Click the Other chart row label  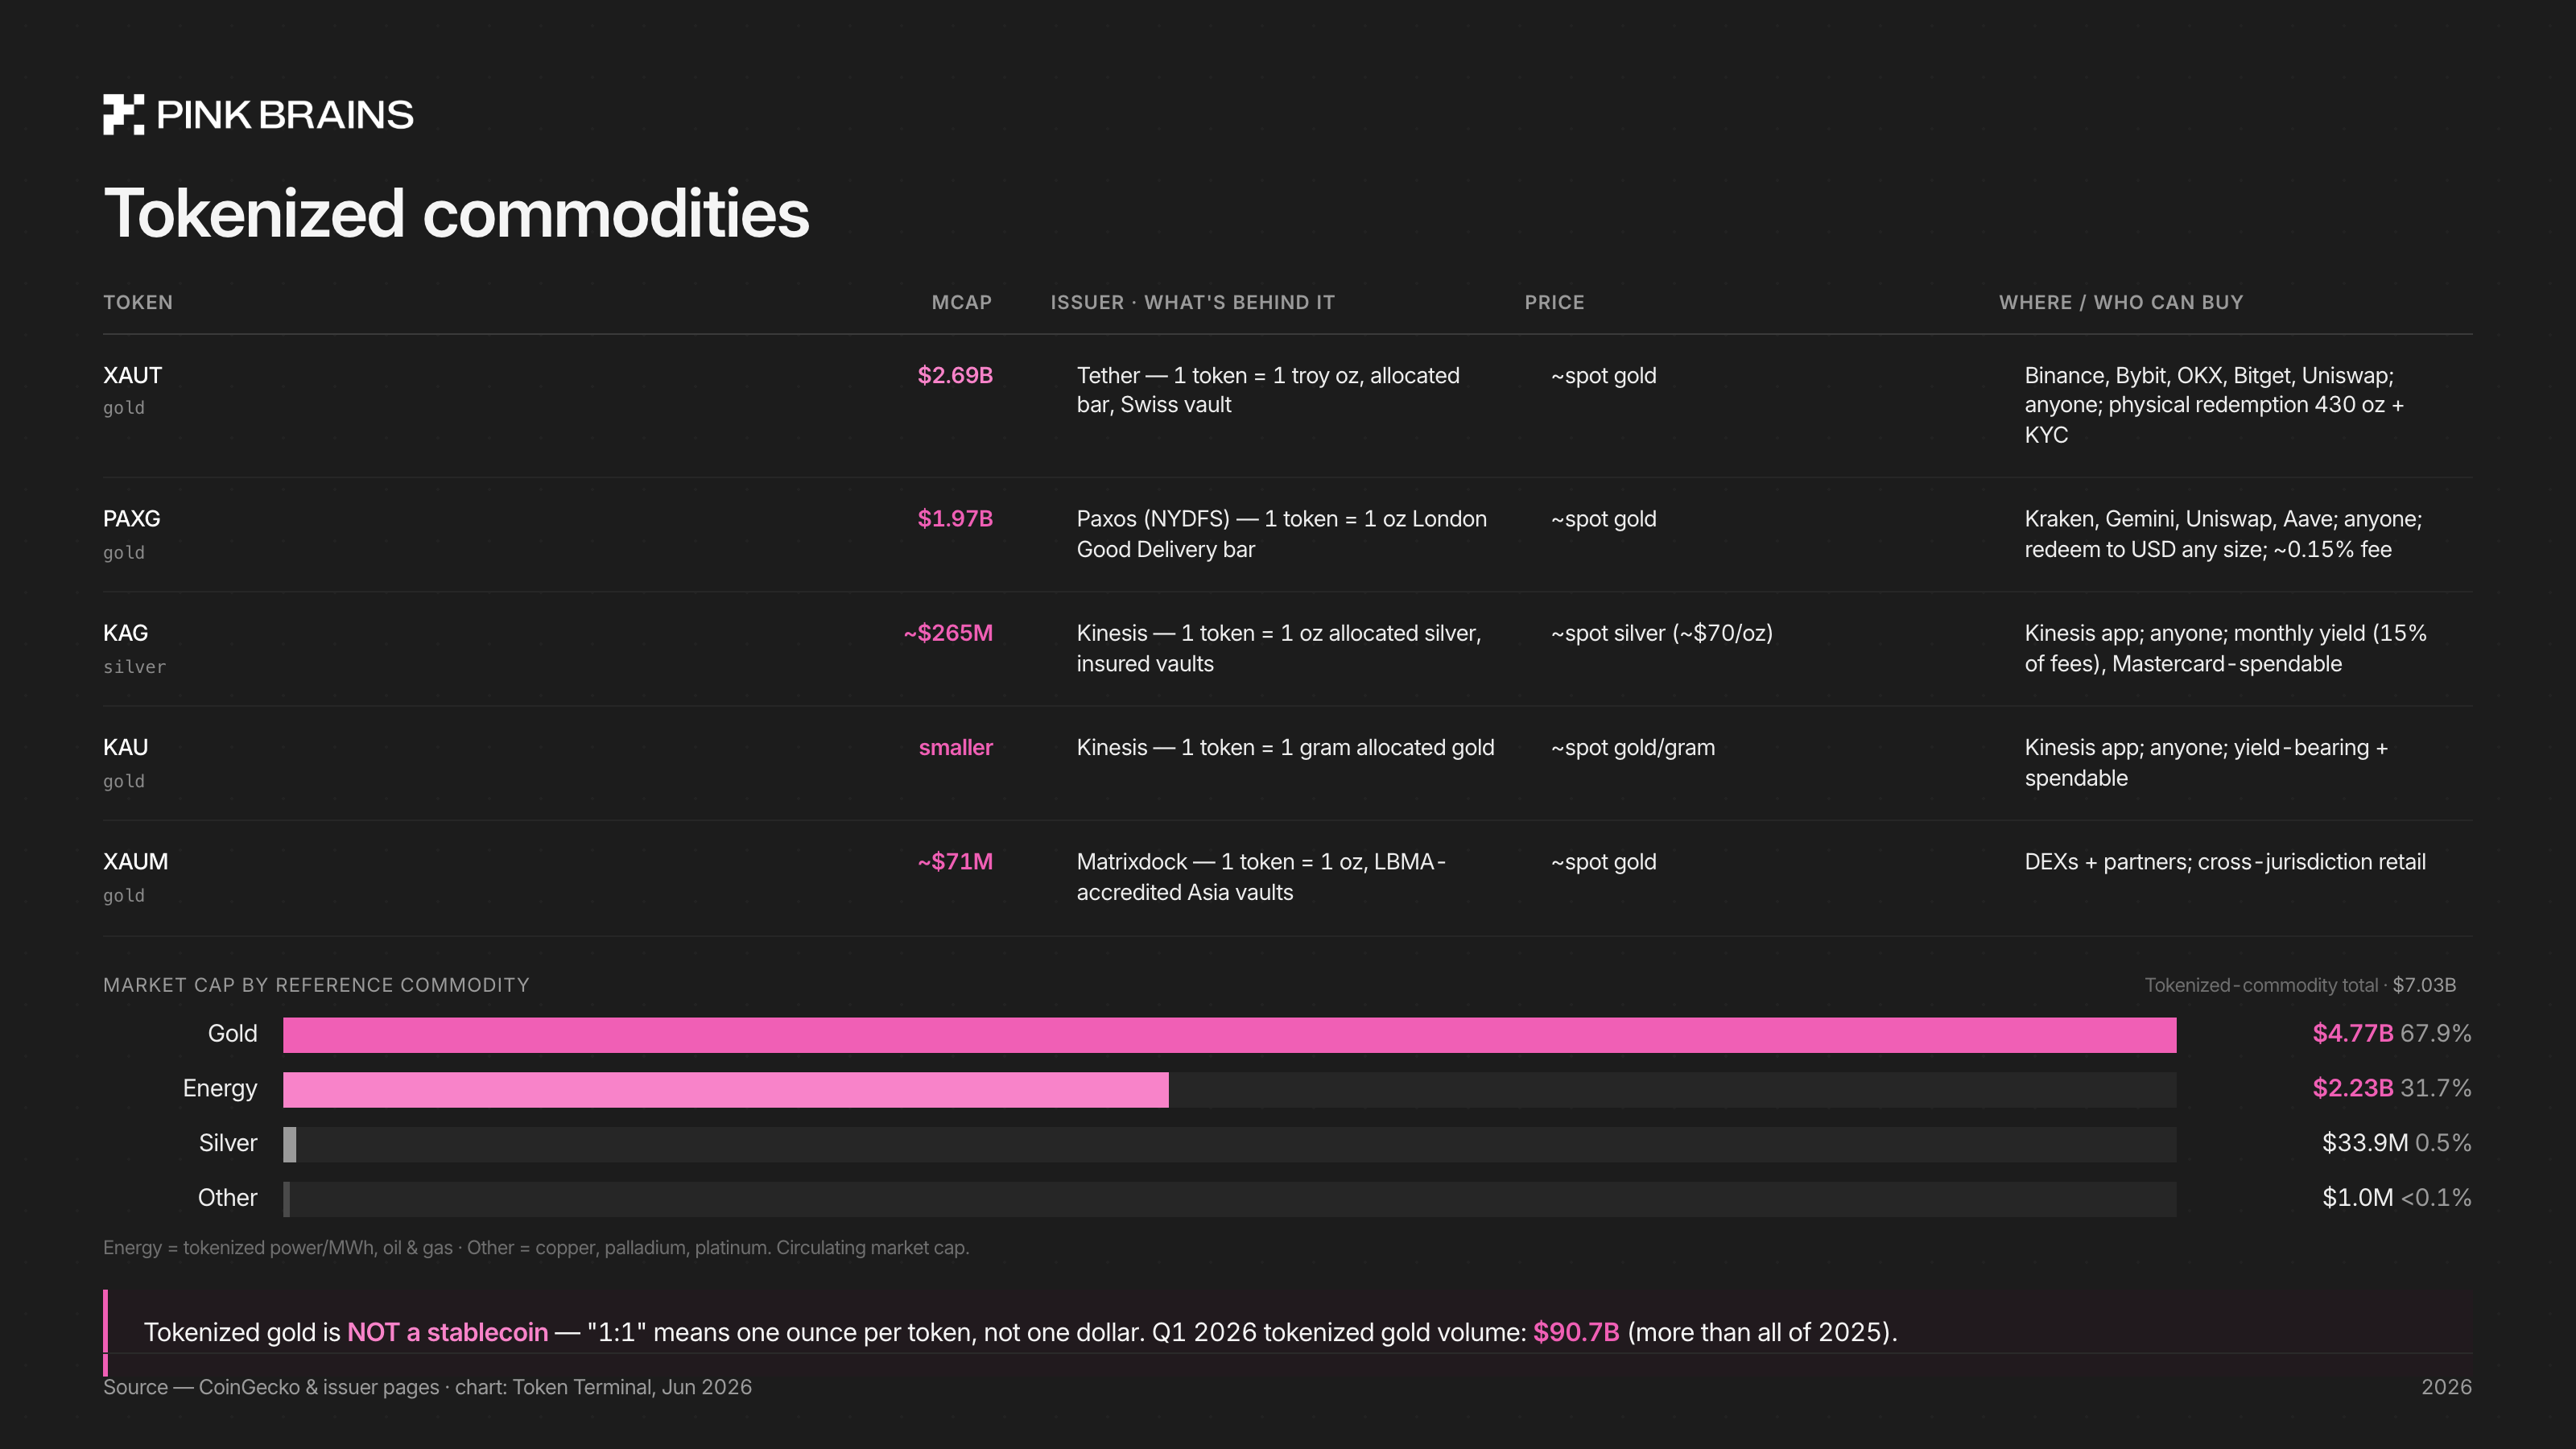pos(227,1198)
